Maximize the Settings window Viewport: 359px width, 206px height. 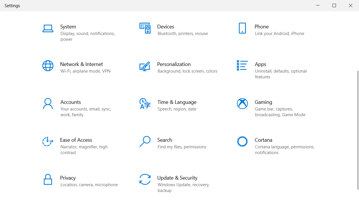click(334, 5)
